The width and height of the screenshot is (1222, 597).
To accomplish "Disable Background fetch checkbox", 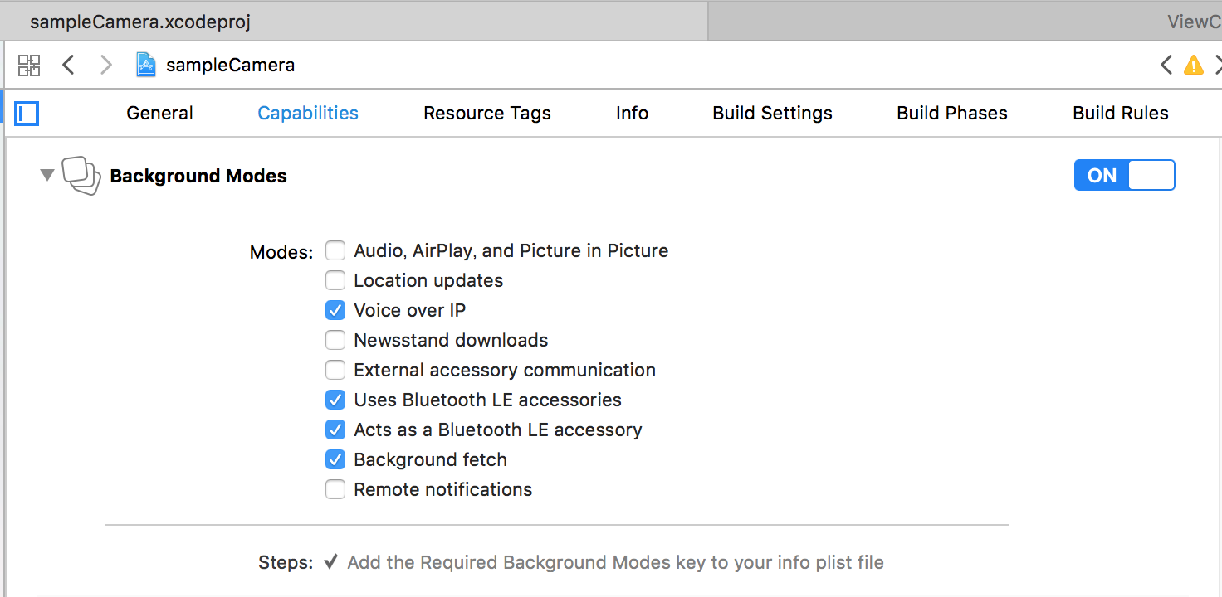I will [335, 459].
